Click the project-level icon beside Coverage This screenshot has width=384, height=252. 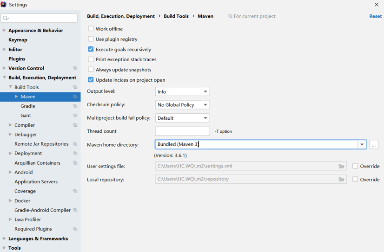pyautogui.click(x=75, y=191)
